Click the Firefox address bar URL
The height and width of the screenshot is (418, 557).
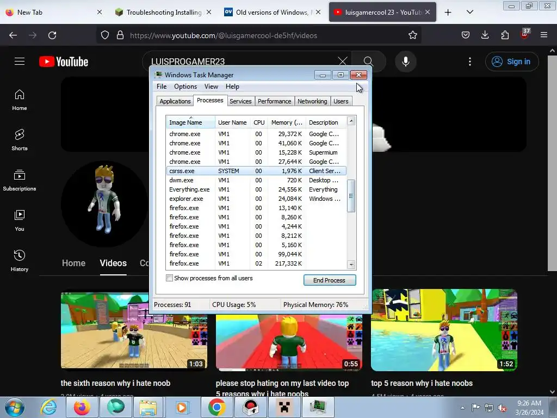coord(224,35)
